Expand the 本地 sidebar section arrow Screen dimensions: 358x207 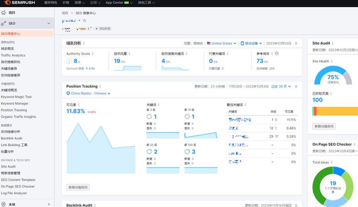click(49, 204)
